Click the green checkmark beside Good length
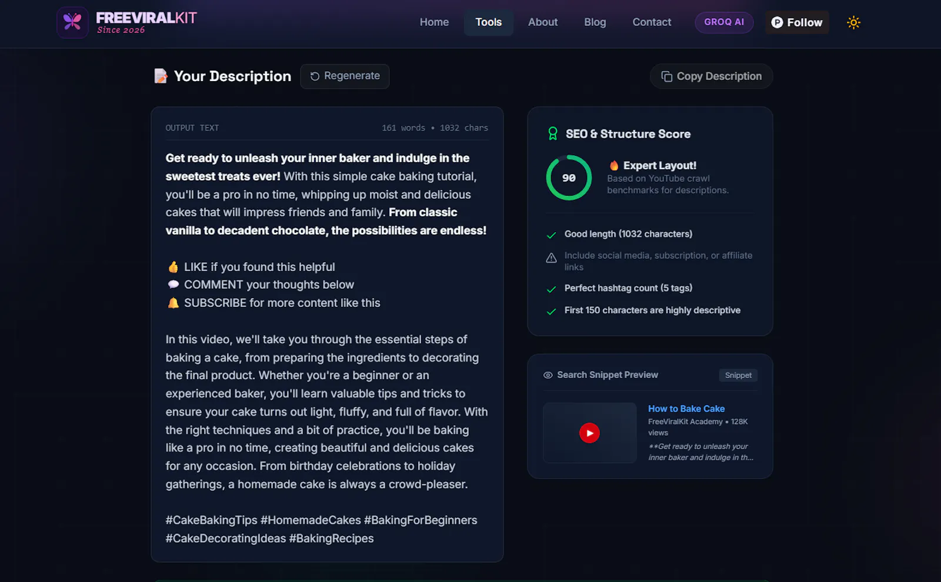941x582 pixels. point(551,235)
